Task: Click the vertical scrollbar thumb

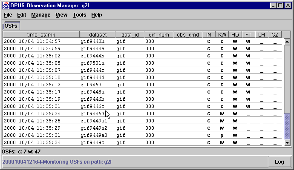Action: pyautogui.click(x=287, y=127)
